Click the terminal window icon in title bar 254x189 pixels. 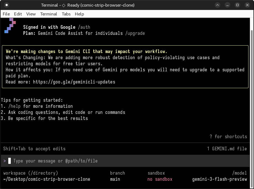tap(7, 5)
